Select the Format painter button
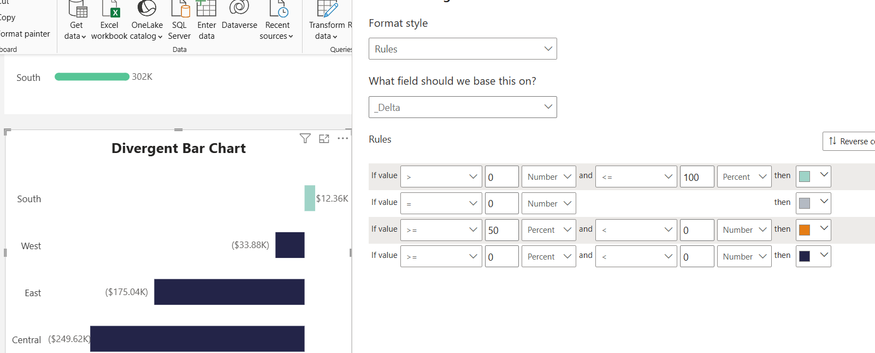Viewport: 875px width, 353px height. click(25, 34)
